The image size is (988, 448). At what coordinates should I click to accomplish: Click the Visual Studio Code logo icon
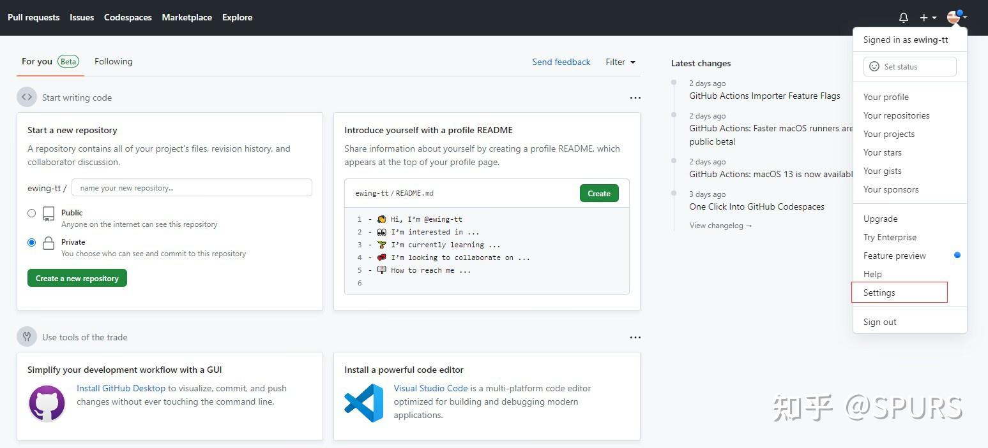pos(363,403)
